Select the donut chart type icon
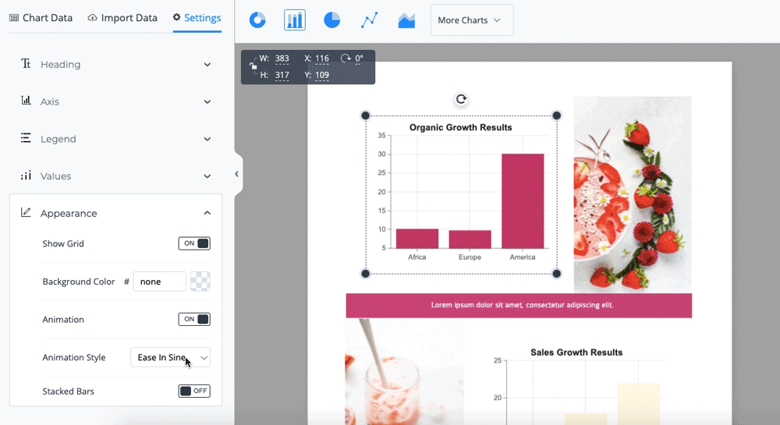Viewport: 780px width, 425px height. 257,19
